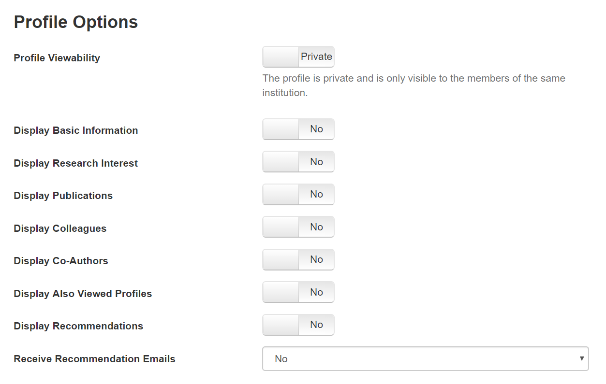Screen dimensions: 606x384
Task: Turn on the Display Research Interest switch
Action: (x=298, y=162)
